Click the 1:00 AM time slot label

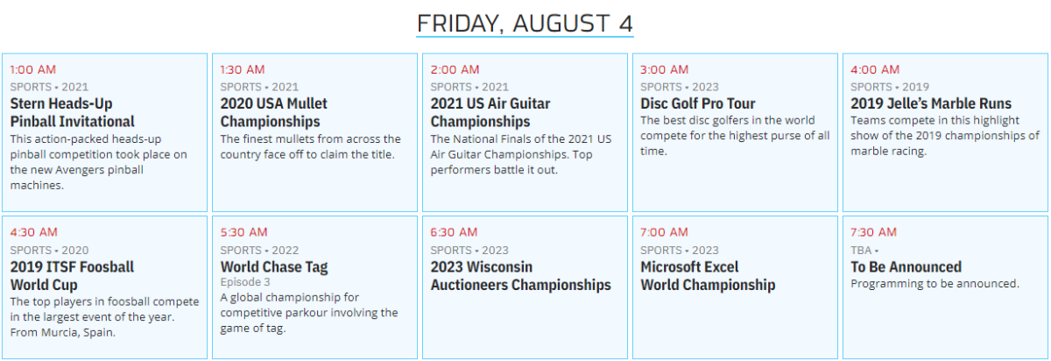tap(33, 69)
